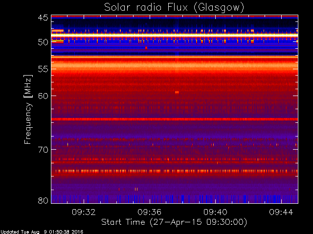Click the 09:32 time tick label
Viewport: 313px width, 234px height.
pos(84,212)
